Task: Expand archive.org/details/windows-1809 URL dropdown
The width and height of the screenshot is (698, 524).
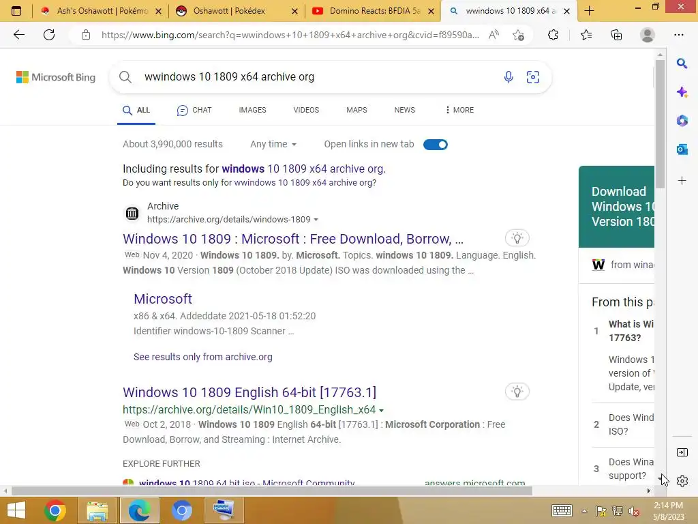Action: pos(316,220)
